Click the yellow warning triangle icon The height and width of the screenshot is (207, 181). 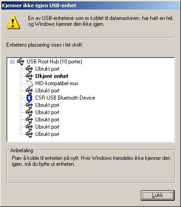(x=13, y=22)
